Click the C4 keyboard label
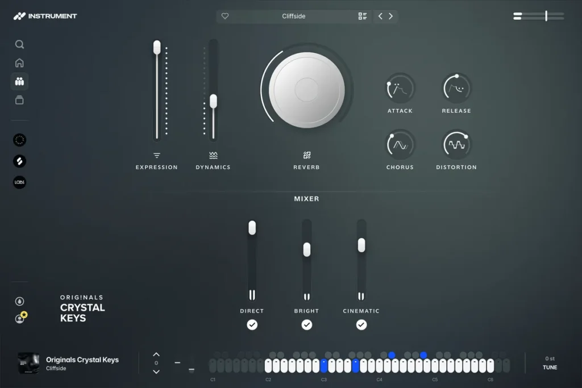Viewport: 582px width, 388px height. pos(379,379)
